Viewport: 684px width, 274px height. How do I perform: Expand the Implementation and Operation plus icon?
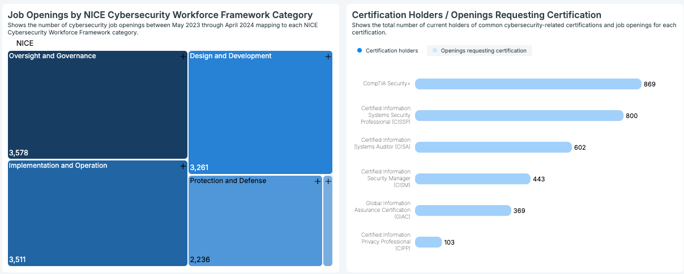[x=183, y=166]
